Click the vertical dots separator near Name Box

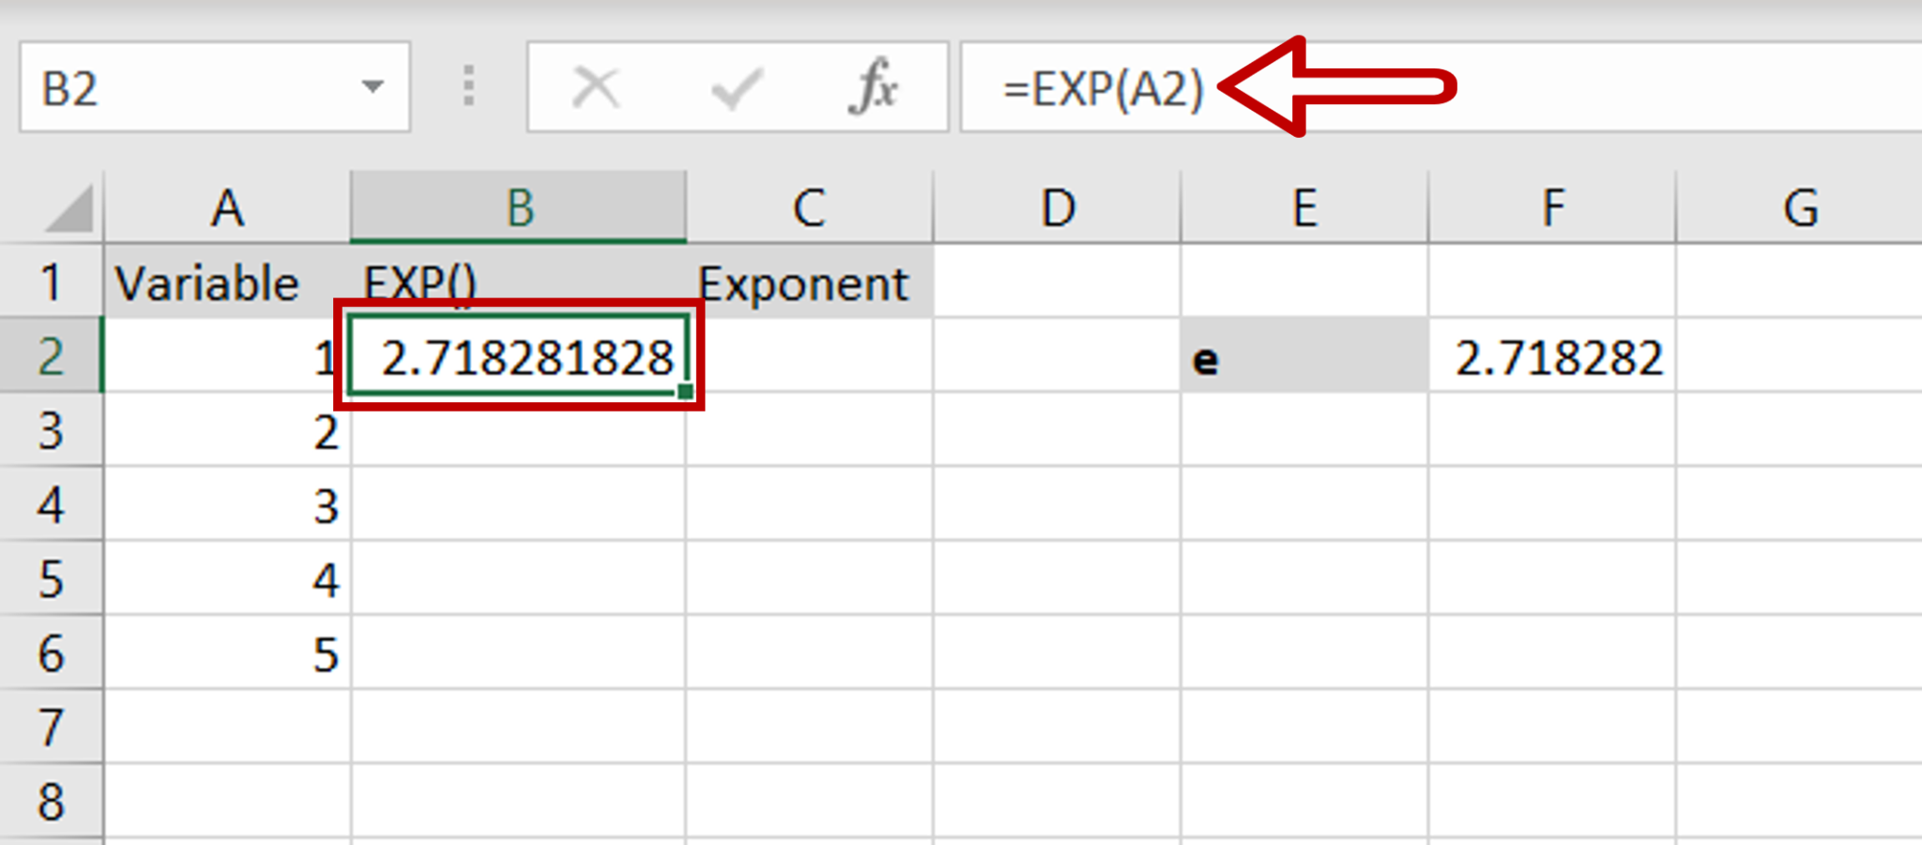point(467,87)
